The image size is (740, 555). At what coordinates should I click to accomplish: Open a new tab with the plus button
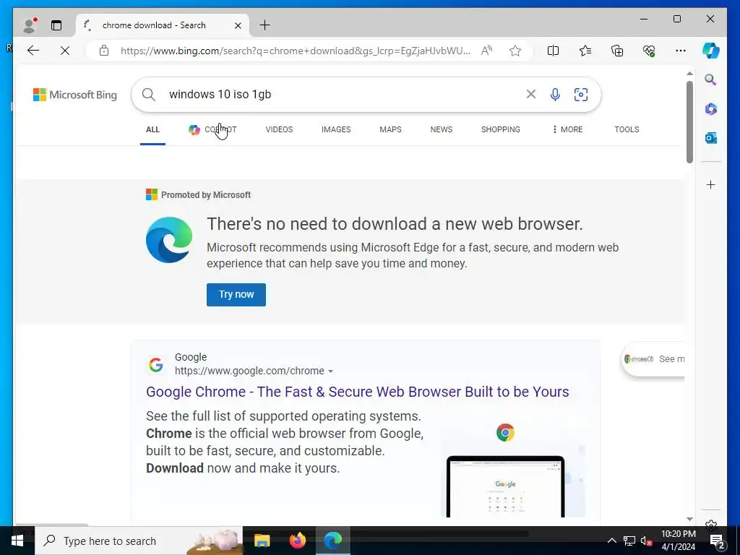coord(264,25)
